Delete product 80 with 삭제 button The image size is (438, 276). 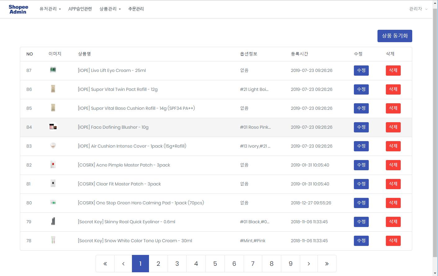[393, 203]
